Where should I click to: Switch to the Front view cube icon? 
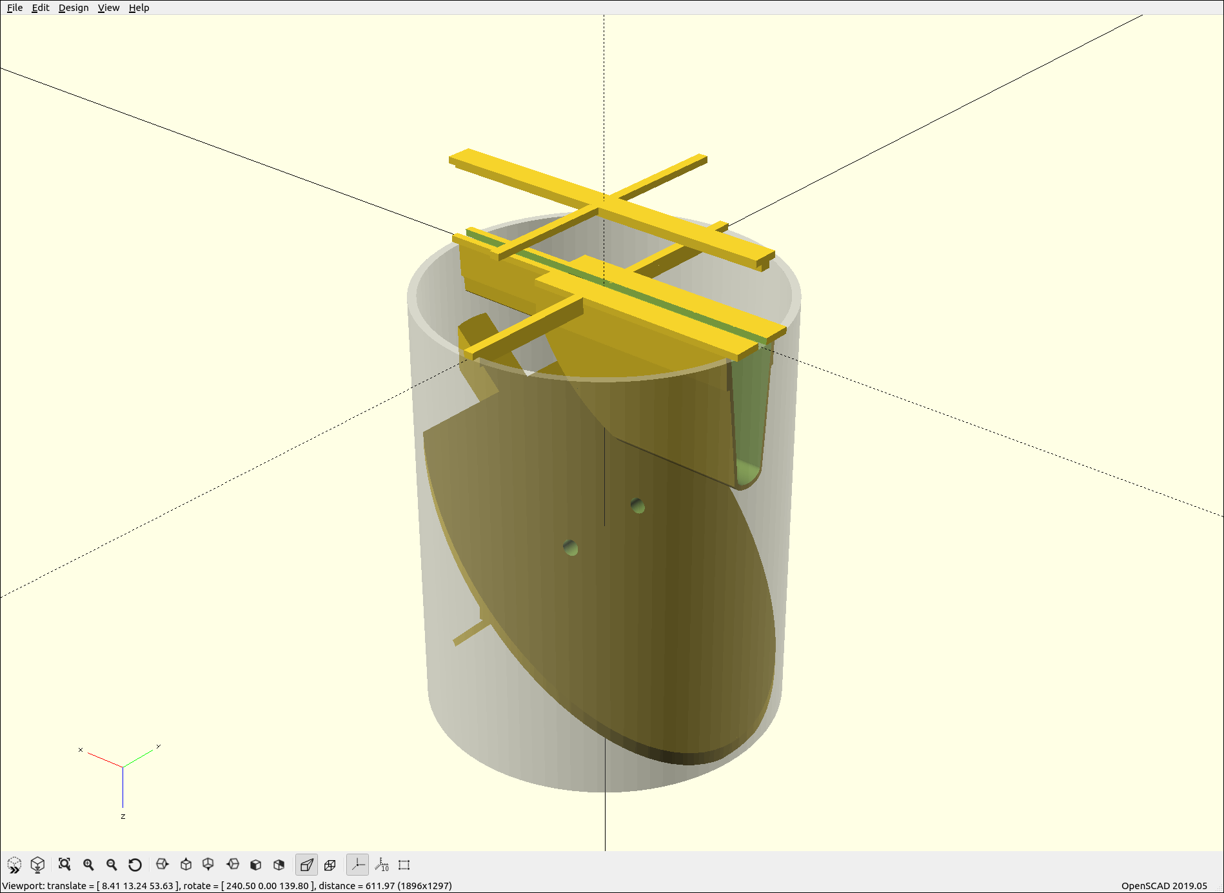pyautogui.click(x=255, y=865)
